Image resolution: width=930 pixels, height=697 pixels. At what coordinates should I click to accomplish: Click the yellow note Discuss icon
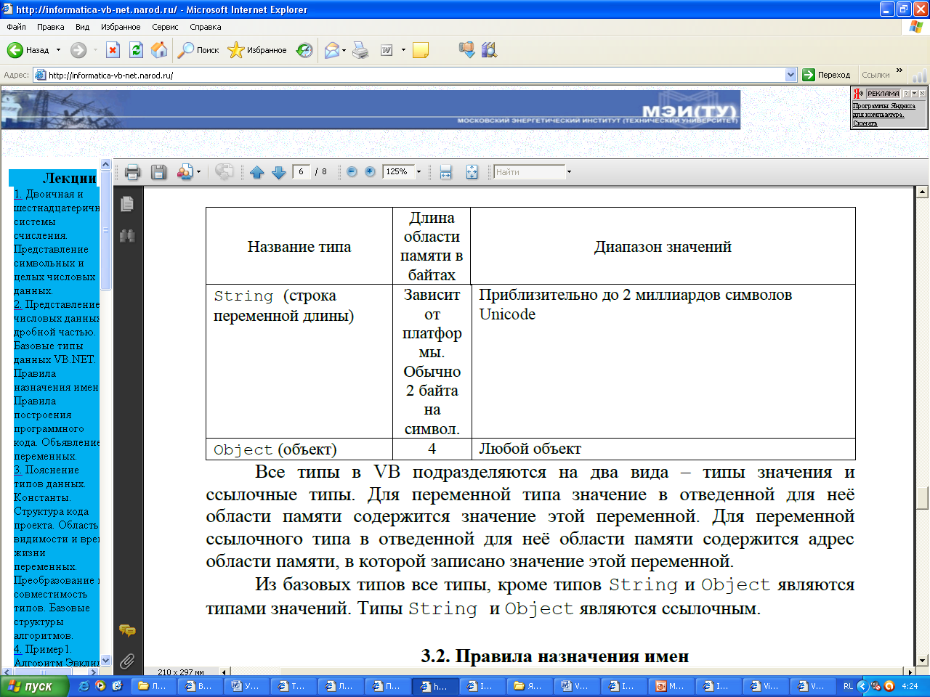pyautogui.click(x=420, y=50)
